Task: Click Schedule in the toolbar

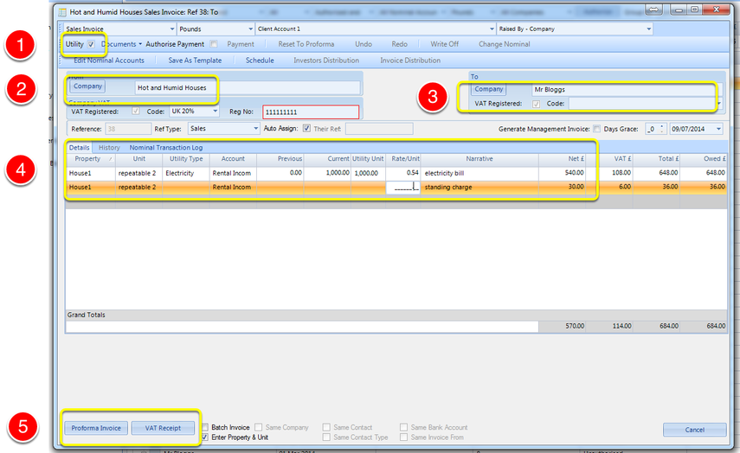Action: coord(260,61)
